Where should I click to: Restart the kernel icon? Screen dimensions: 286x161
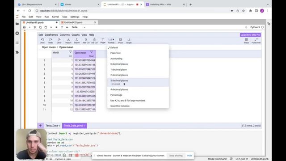click(x=62, y=27)
